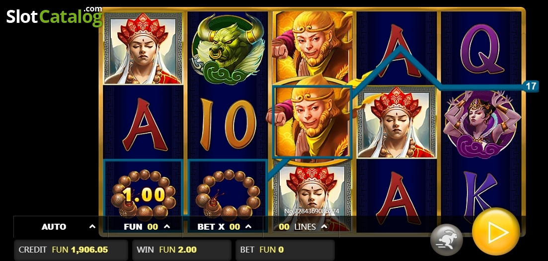Click the CREDIT balance display
Image resolution: width=548 pixels, height=261 pixels.
(71, 250)
